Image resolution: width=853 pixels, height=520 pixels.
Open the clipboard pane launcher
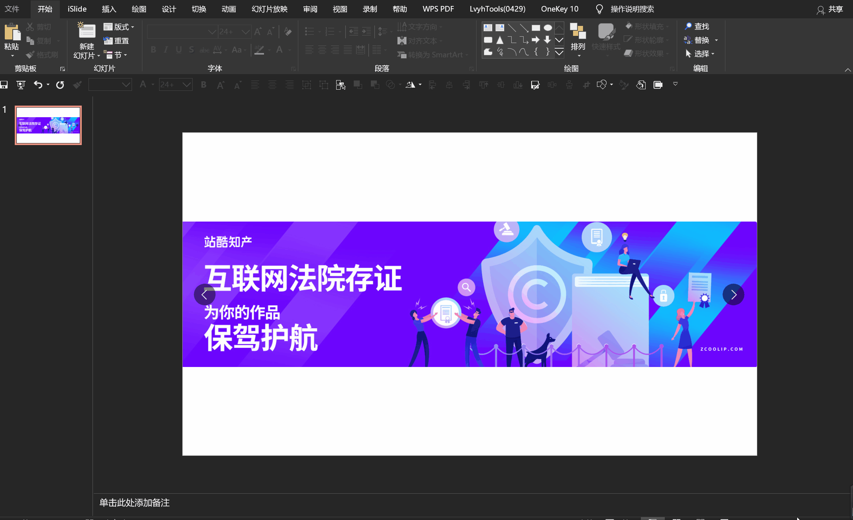tap(63, 69)
